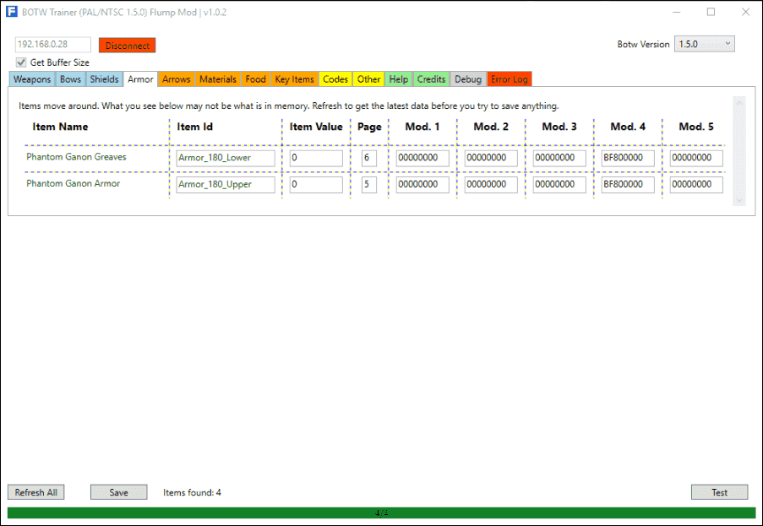Click the Test button
Image resolution: width=763 pixels, height=526 pixels.
coord(719,492)
